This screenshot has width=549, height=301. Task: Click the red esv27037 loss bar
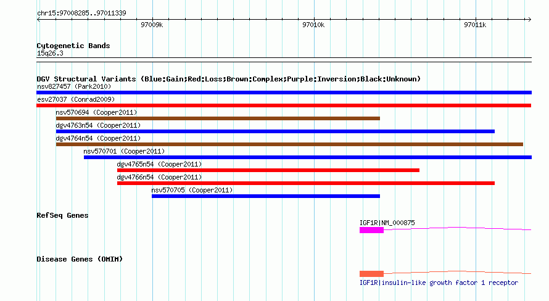284,105
